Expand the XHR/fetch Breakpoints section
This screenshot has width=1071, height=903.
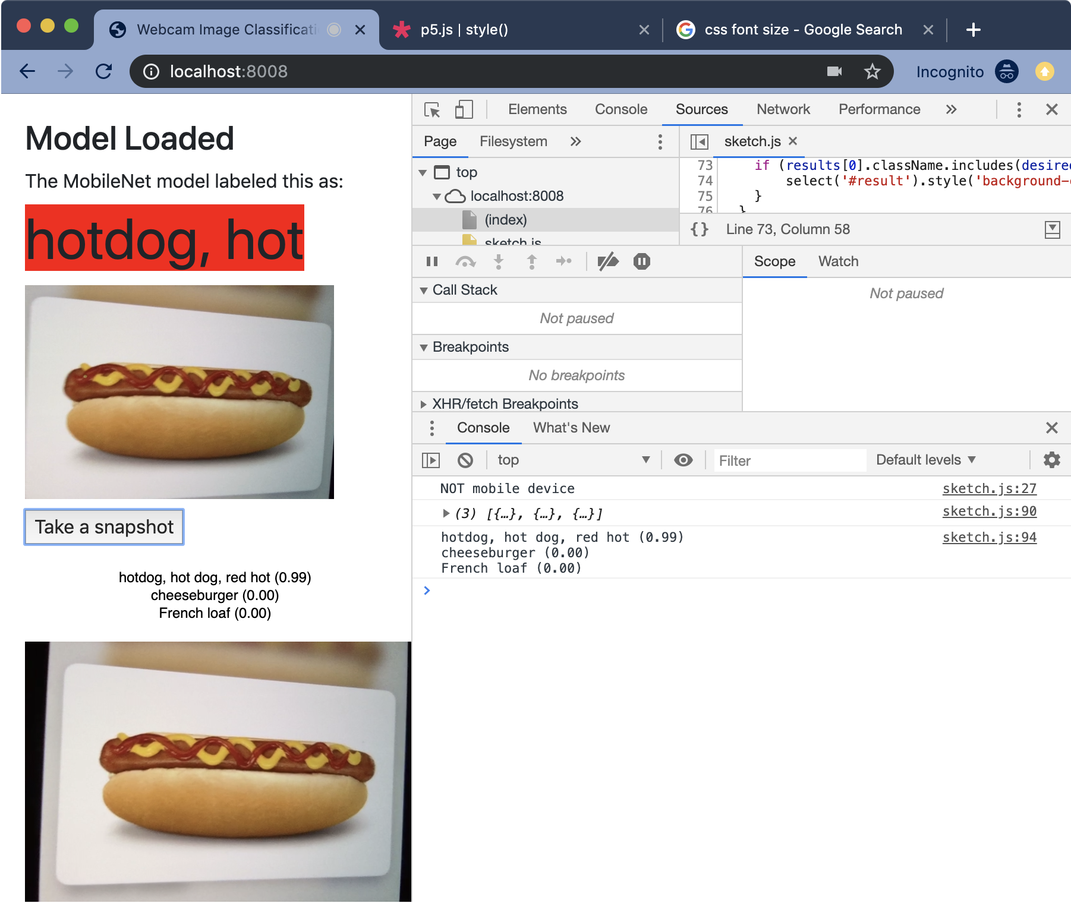[x=424, y=405]
